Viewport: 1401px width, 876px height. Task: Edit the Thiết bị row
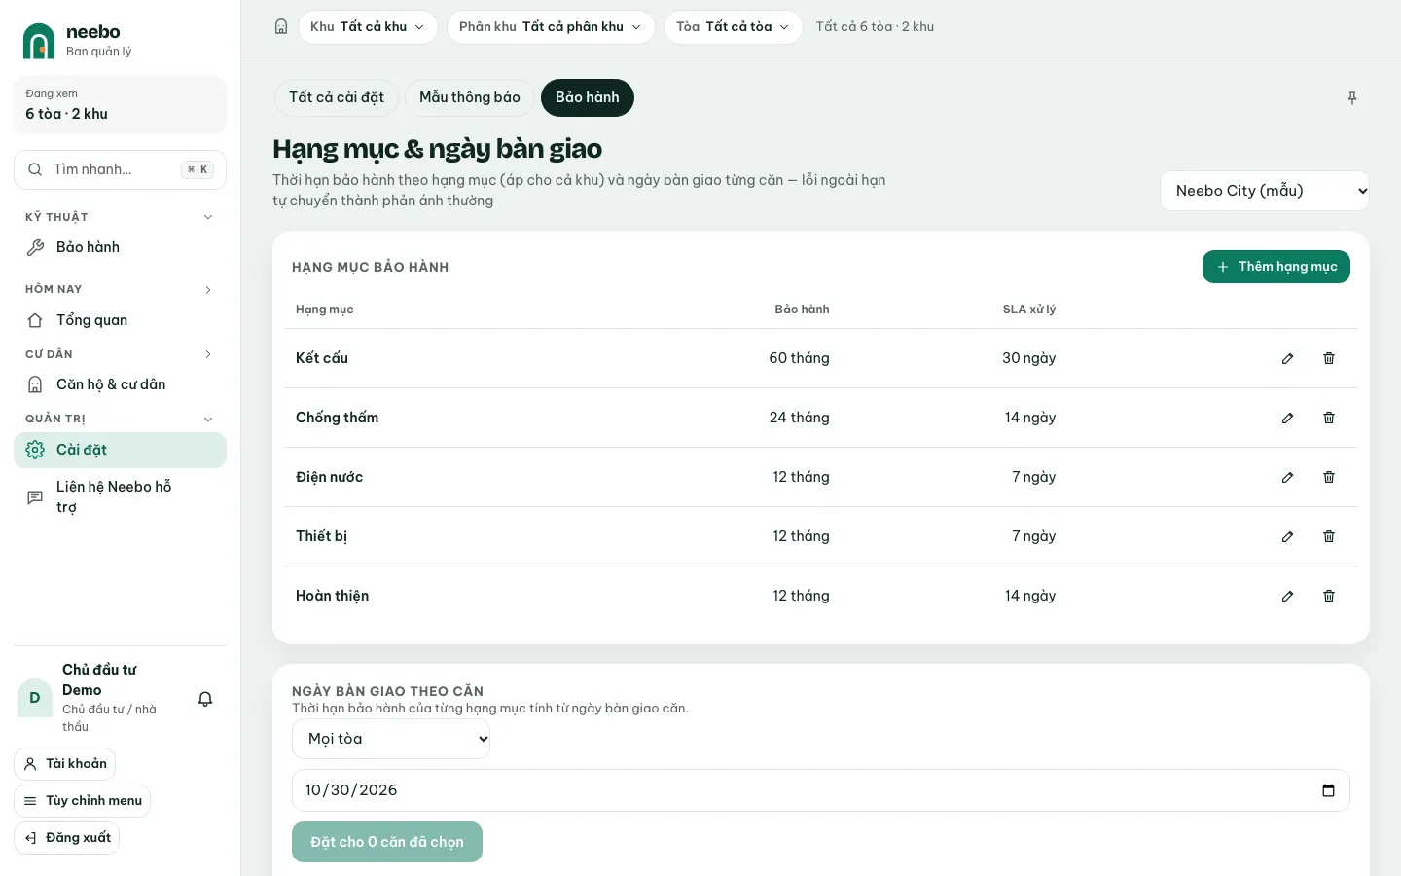1287,536
